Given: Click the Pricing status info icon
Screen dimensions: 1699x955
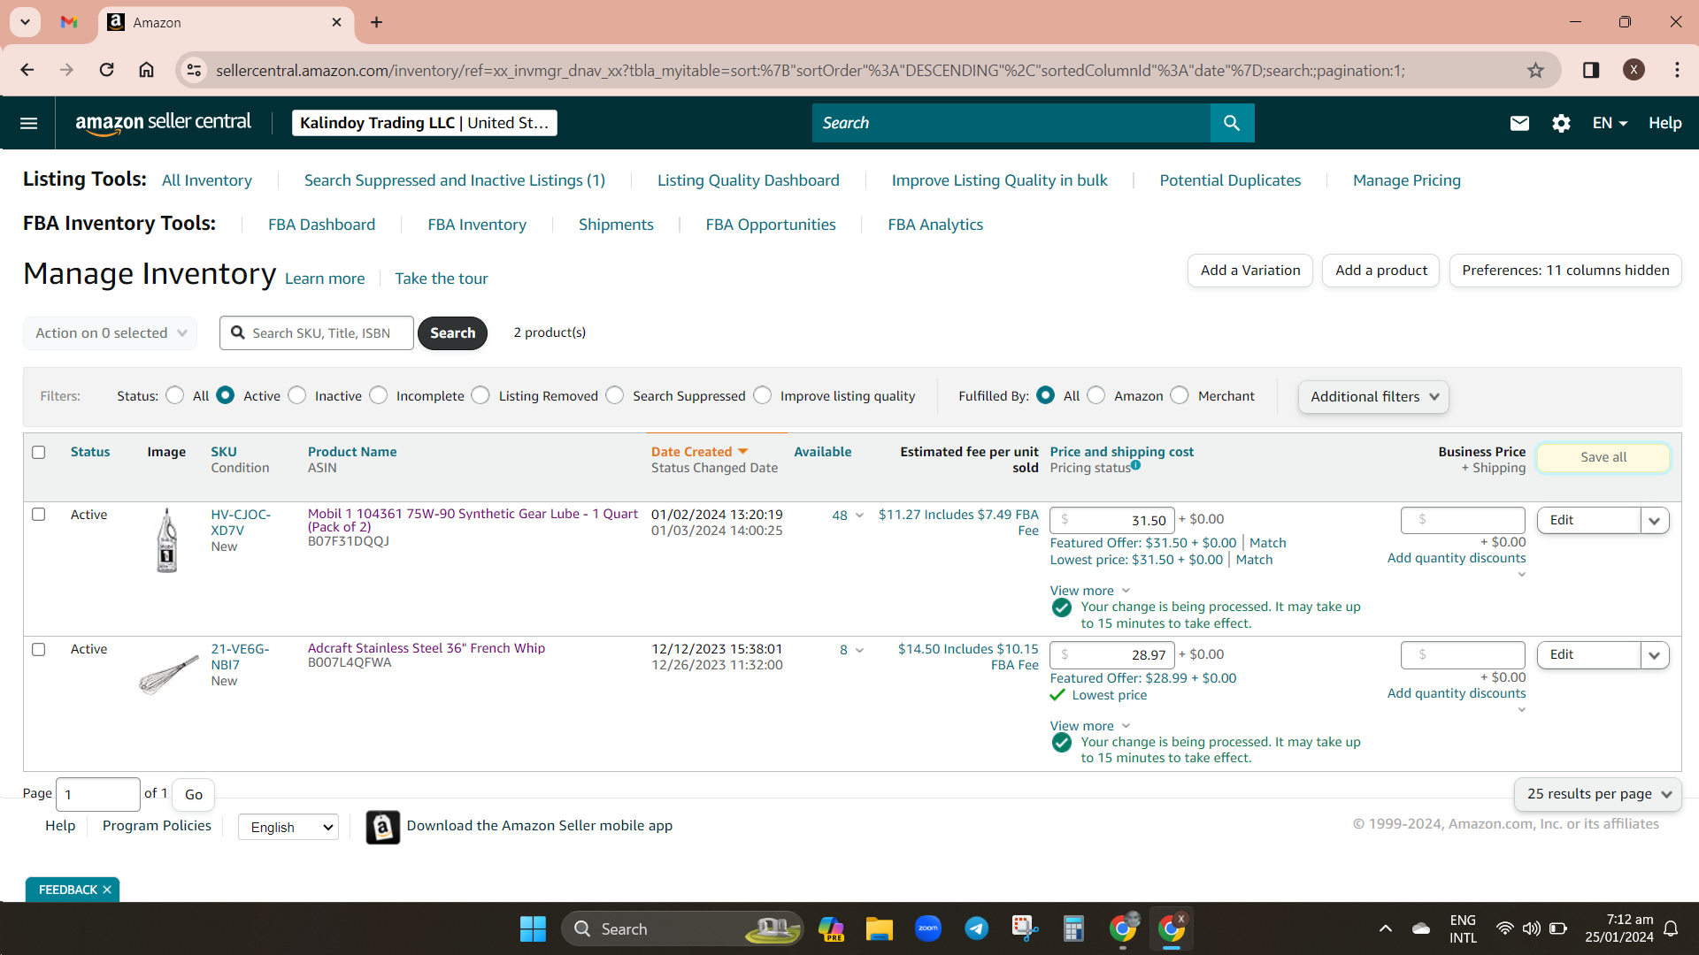Looking at the screenshot, I should pyautogui.click(x=1135, y=465).
